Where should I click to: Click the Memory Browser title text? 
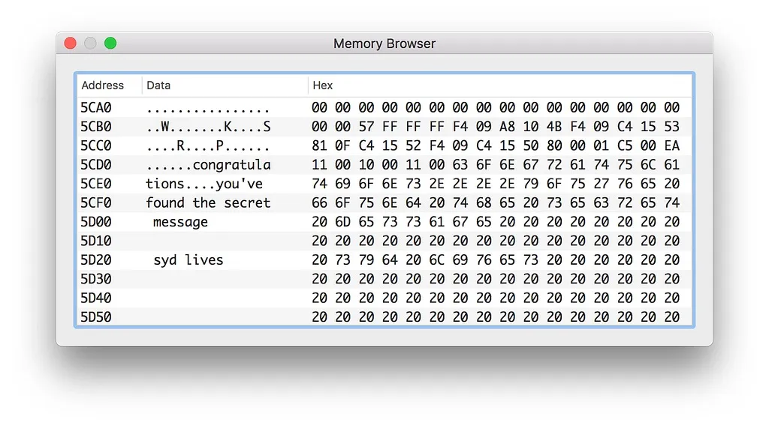coord(384,43)
